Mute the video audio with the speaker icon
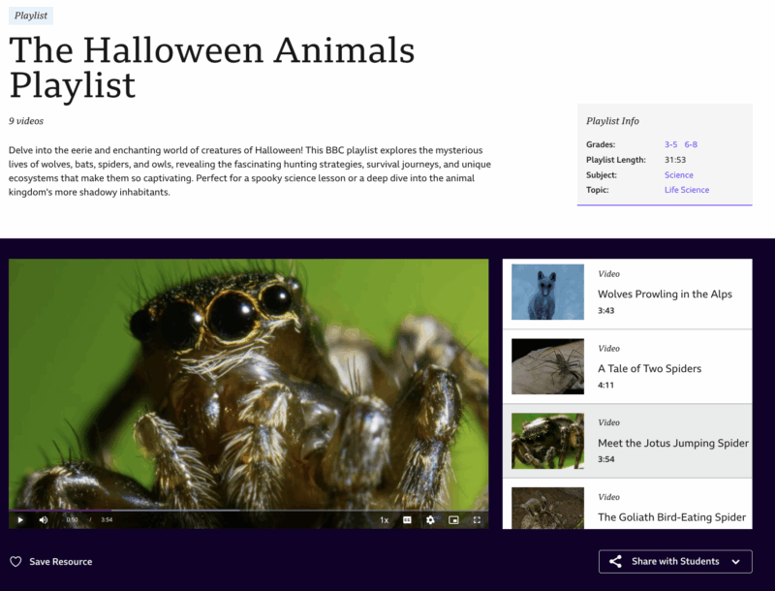Screen dimensions: 775x591 (44, 519)
